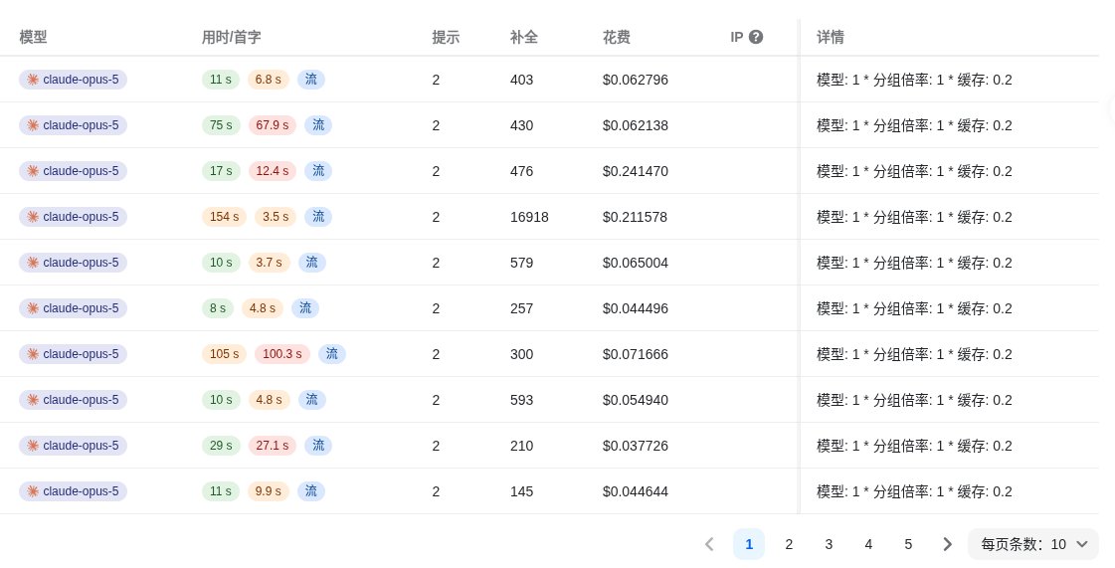
Task: Click the 模型 column header
Action: [x=34, y=37]
